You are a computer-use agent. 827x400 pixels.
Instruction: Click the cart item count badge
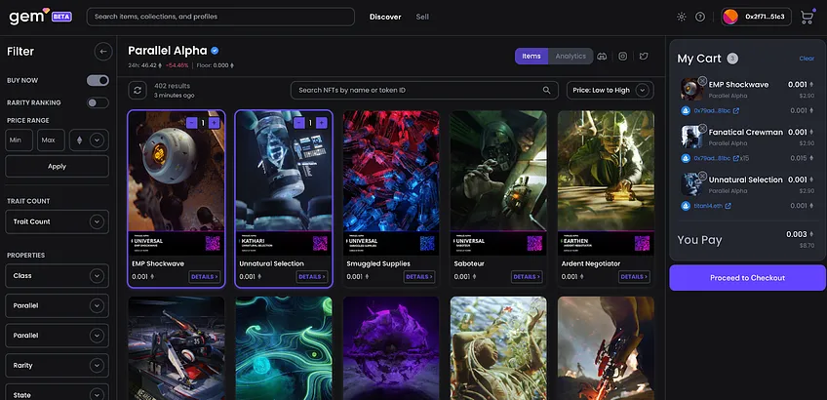click(732, 59)
